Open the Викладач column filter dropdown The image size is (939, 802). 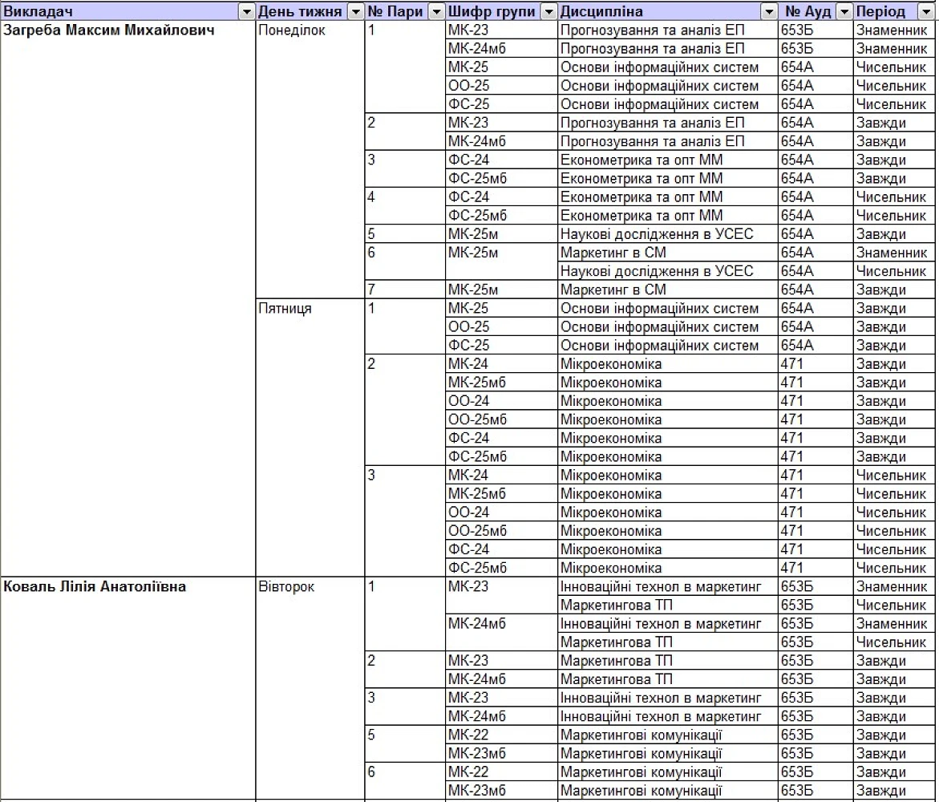pos(246,12)
